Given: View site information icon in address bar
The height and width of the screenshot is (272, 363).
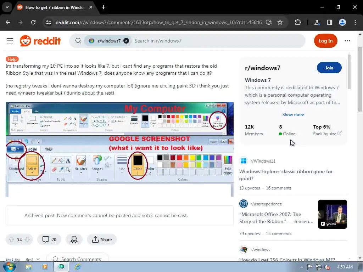Looking at the screenshot, I should [x=48, y=22].
